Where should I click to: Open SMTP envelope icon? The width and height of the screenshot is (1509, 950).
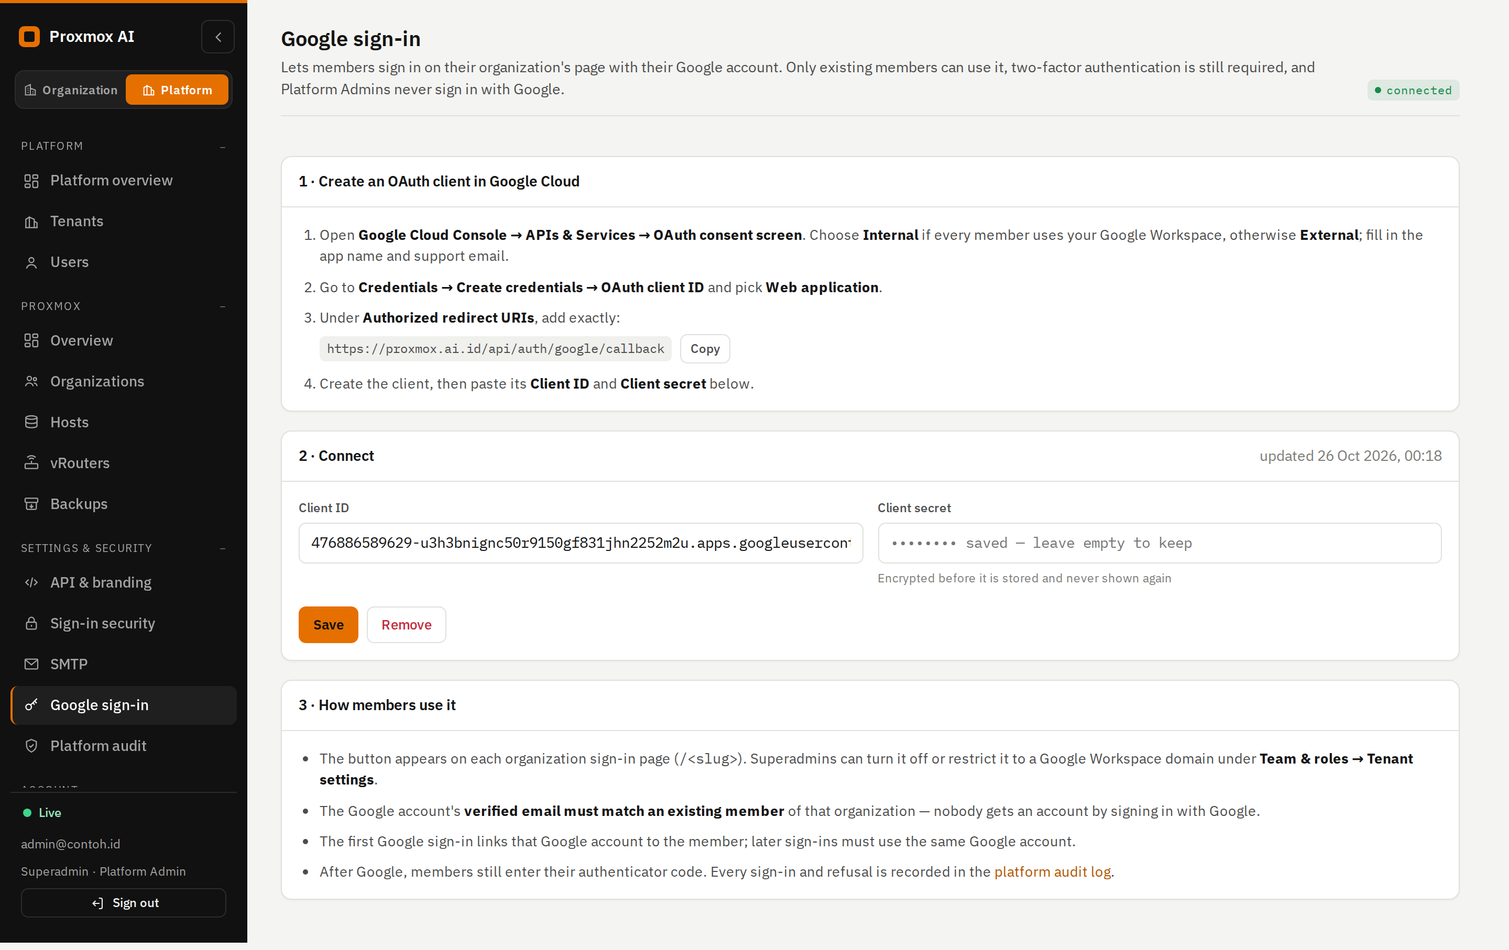(x=31, y=665)
